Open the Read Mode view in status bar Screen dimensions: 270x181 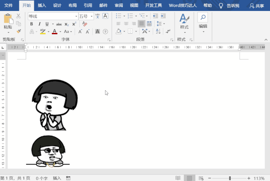[x=178, y=178]
